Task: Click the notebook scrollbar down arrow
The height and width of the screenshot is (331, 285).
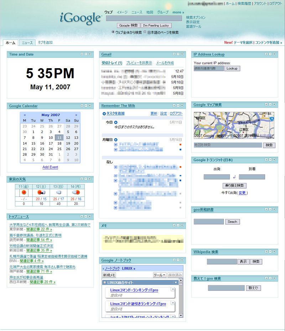Action: click(181, 315)
